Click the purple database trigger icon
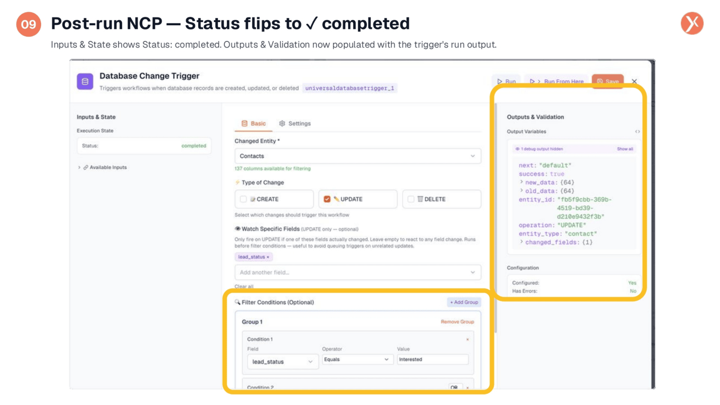Image resolution: width=720 pixels, height=405 pixels. click(85, 81)
